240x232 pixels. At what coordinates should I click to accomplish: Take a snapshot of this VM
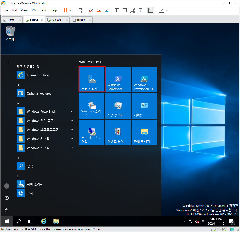click(x=91, y=10)
